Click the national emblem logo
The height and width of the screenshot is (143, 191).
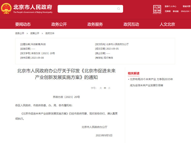coord(6,9)
